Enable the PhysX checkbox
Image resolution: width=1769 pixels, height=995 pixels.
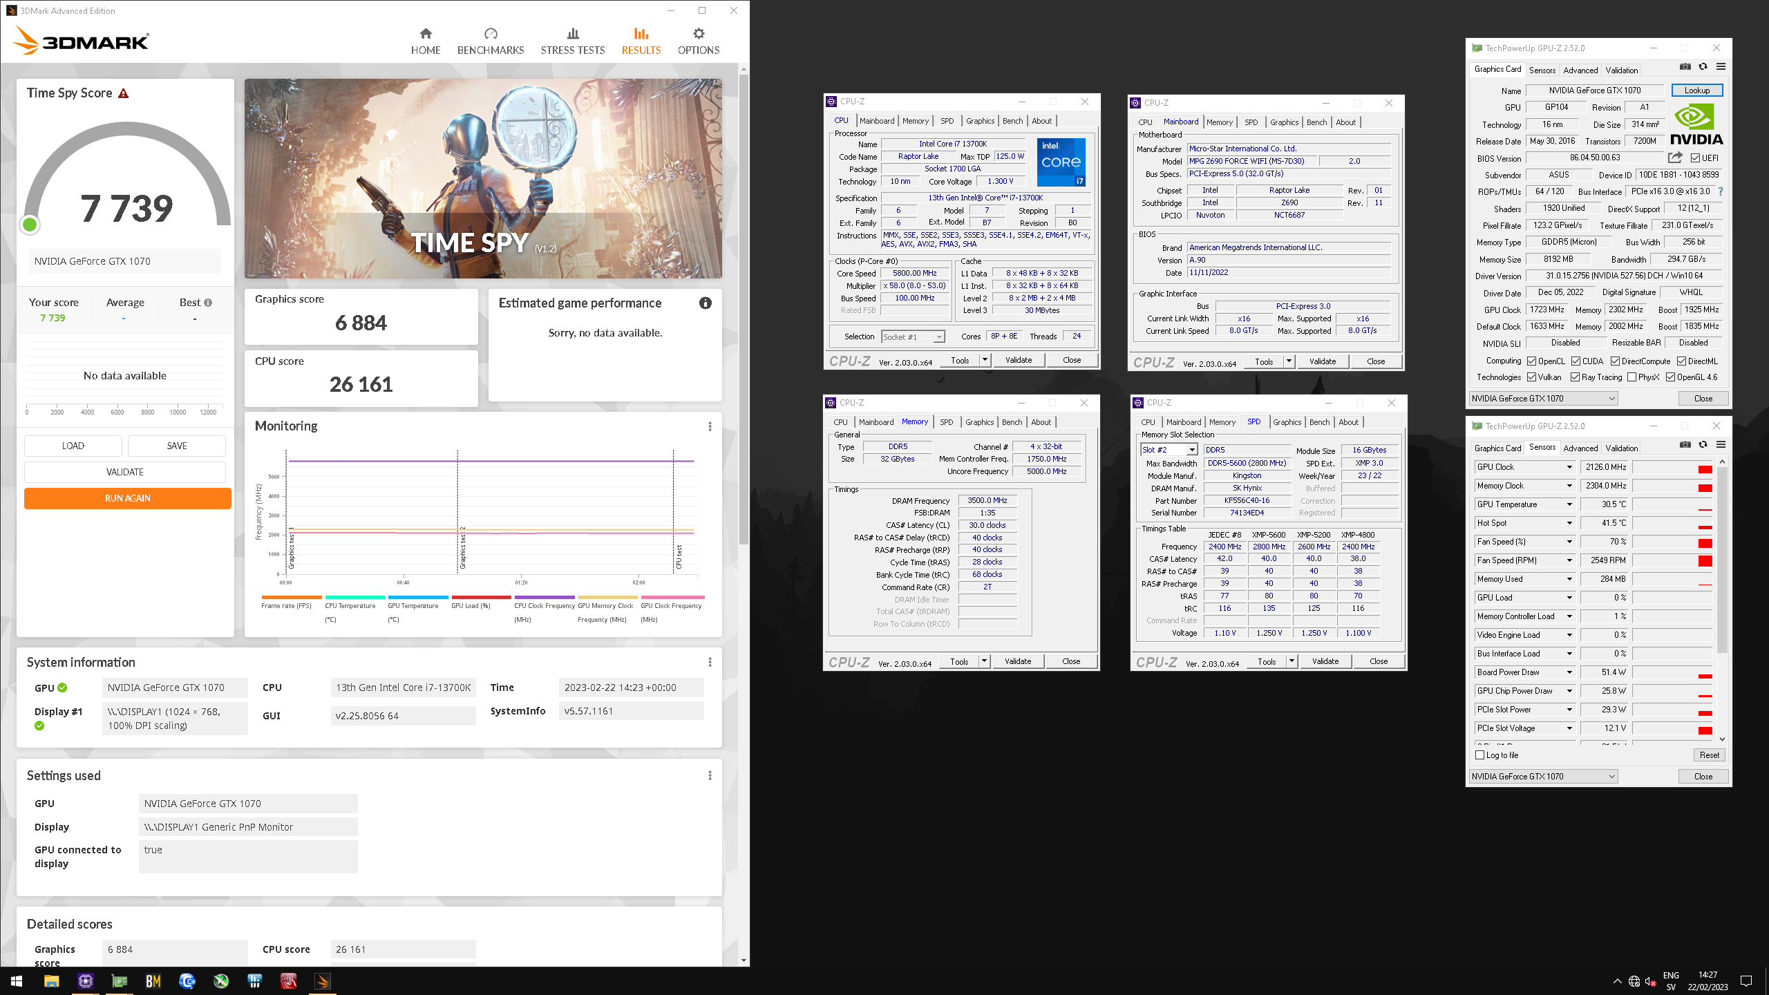pyautogui.click(x=1632, y=377)
